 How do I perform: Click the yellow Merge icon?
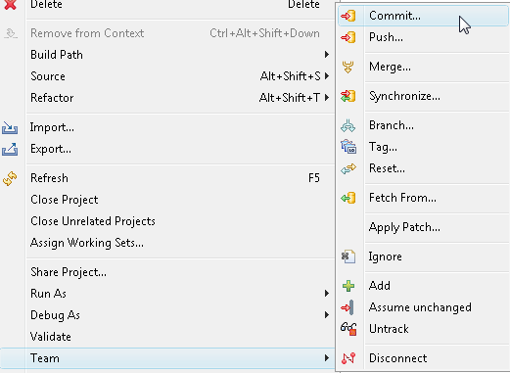(348, 67)
